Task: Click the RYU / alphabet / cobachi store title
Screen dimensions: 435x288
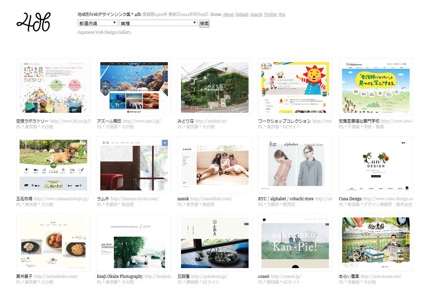Action: 286,199
